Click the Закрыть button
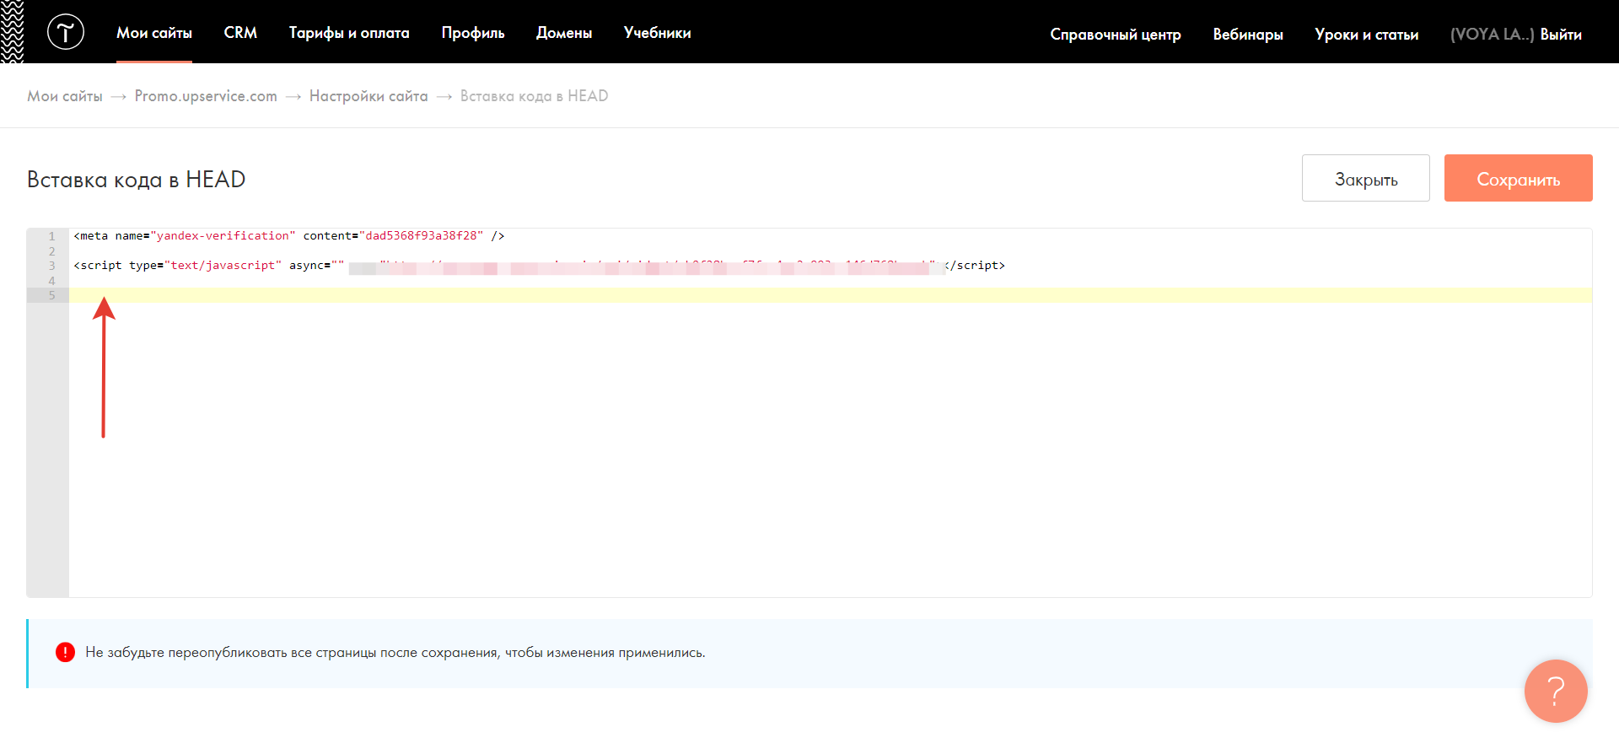This screenshot has height=754, width=1619. coord(1366,178)
